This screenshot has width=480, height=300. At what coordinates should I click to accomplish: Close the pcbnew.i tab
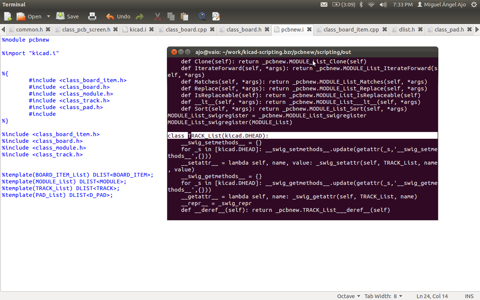pyautogui.click(x=310, y=29)
